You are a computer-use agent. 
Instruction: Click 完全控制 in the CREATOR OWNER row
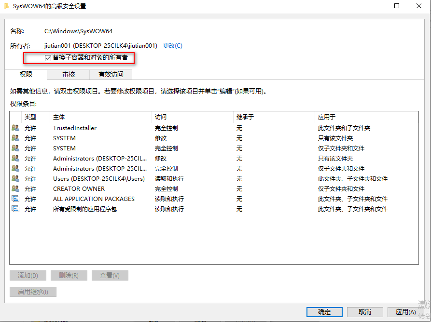pyautogui.click(x=167, y=189)
